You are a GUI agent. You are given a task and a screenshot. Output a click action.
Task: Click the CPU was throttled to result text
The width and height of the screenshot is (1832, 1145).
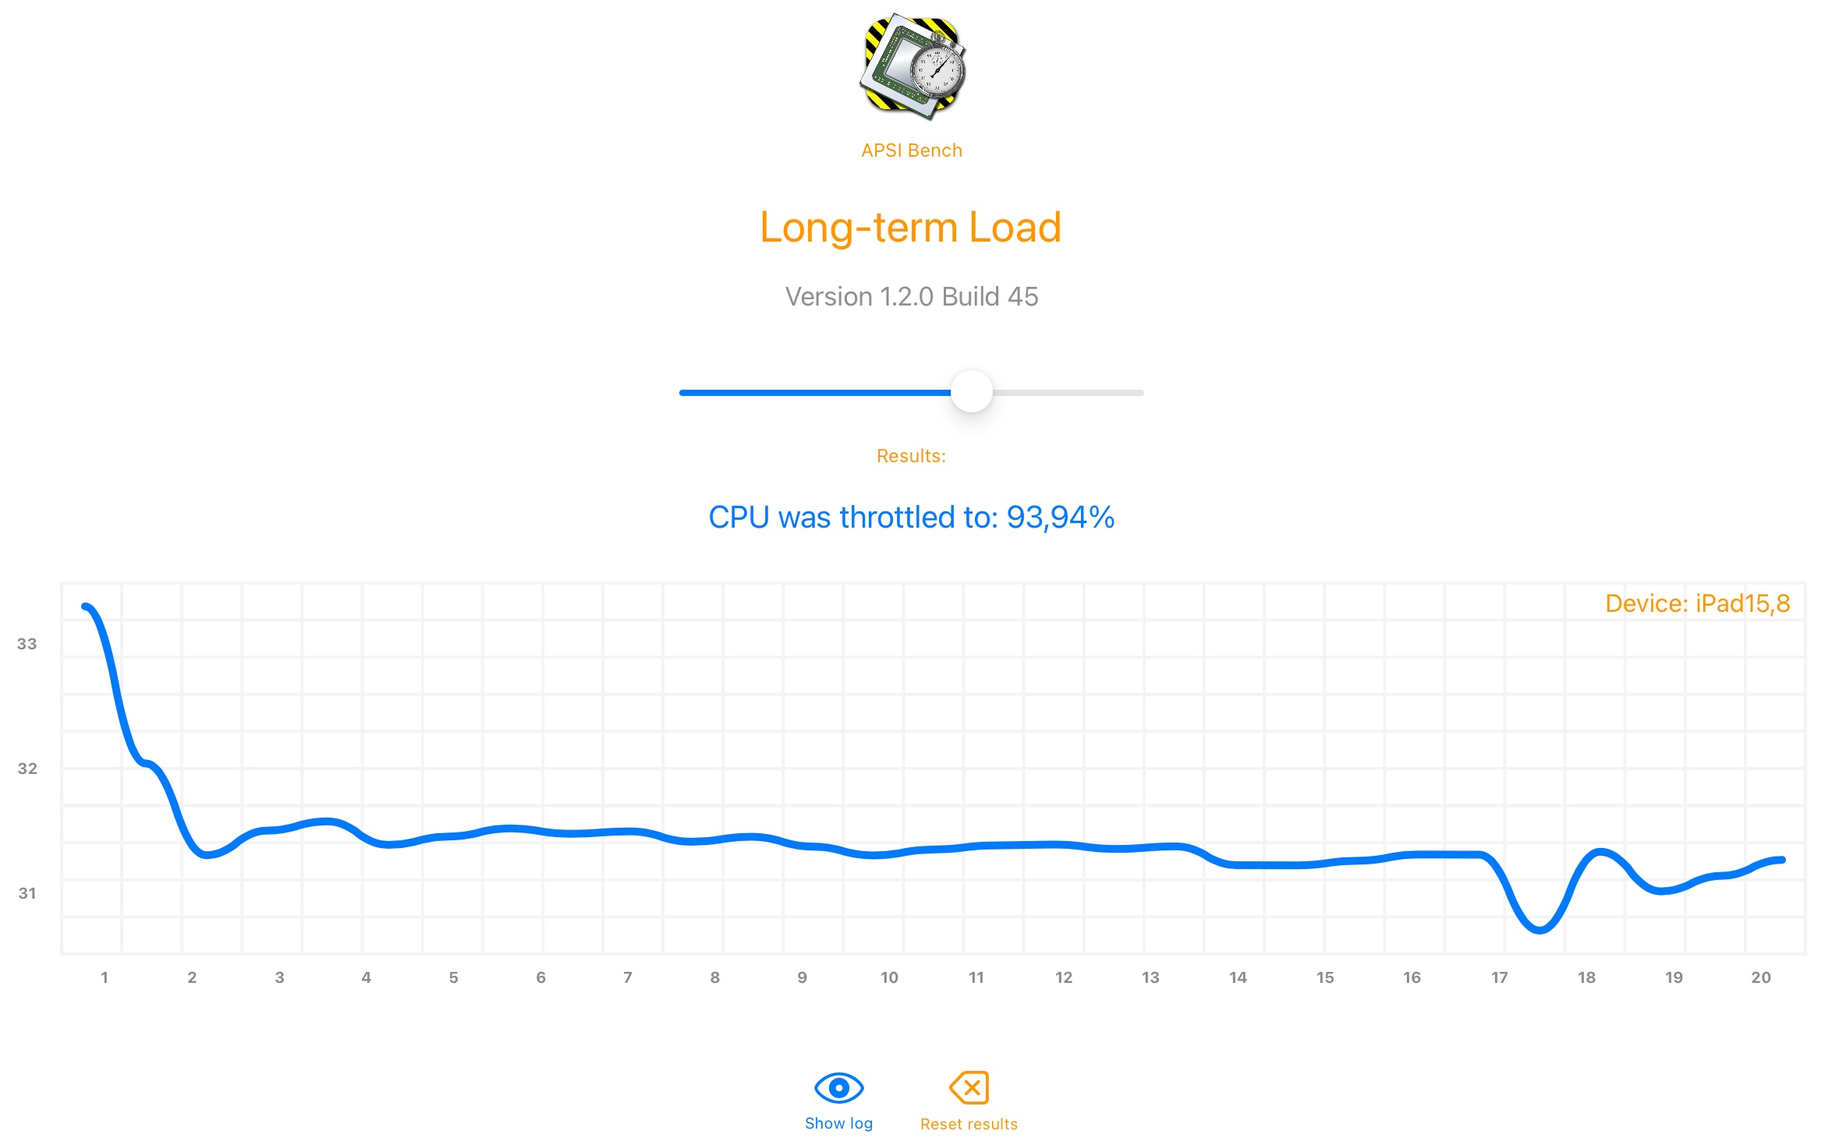[912, 518]
